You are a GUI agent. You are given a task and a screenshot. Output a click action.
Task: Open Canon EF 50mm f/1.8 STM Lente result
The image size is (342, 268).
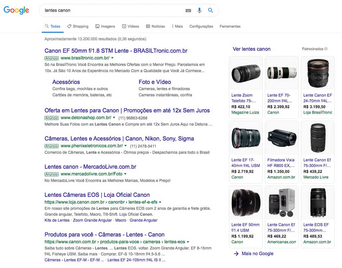(x=116, y=51)
